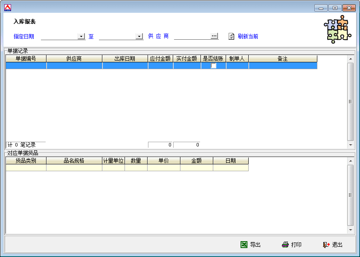Click the refresh icon beside 刷新当前
360x257 pixels.
click(232, 36)
